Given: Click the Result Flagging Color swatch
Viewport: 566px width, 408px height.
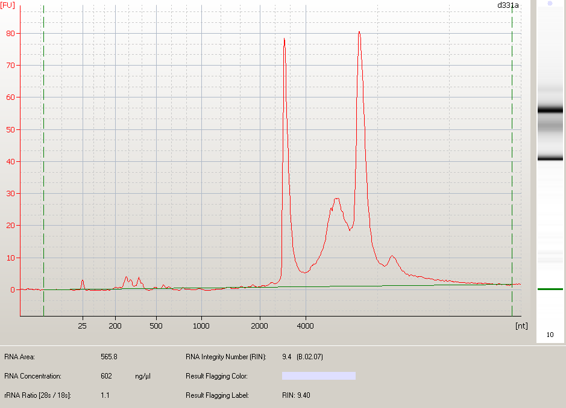Looking at the screenshot, I should click(x=318, y=376).
